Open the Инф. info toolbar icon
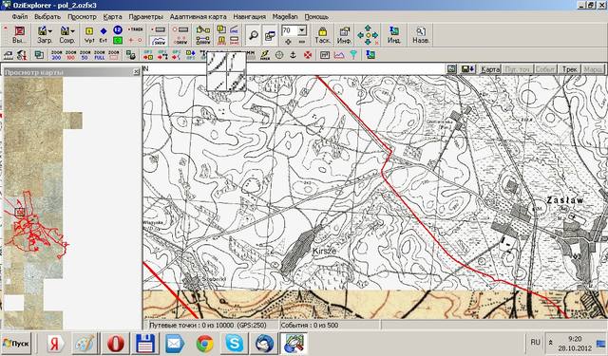 pos(344,35)
